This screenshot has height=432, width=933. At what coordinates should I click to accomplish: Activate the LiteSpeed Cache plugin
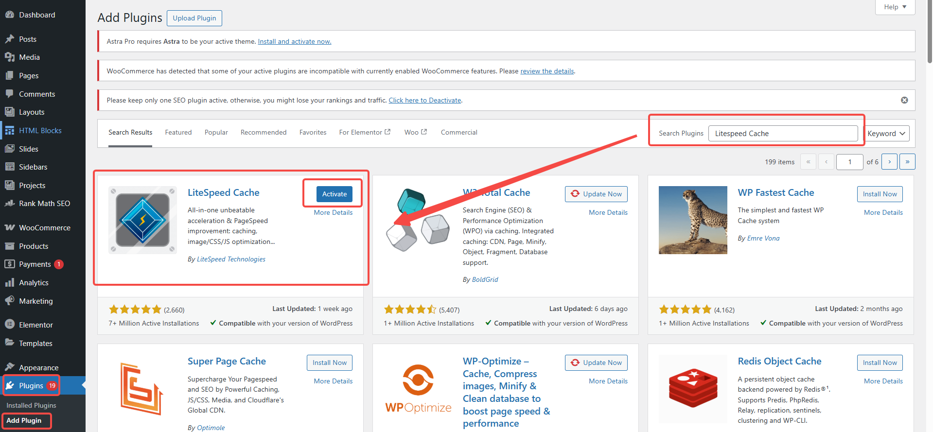[x=334, y=194]
